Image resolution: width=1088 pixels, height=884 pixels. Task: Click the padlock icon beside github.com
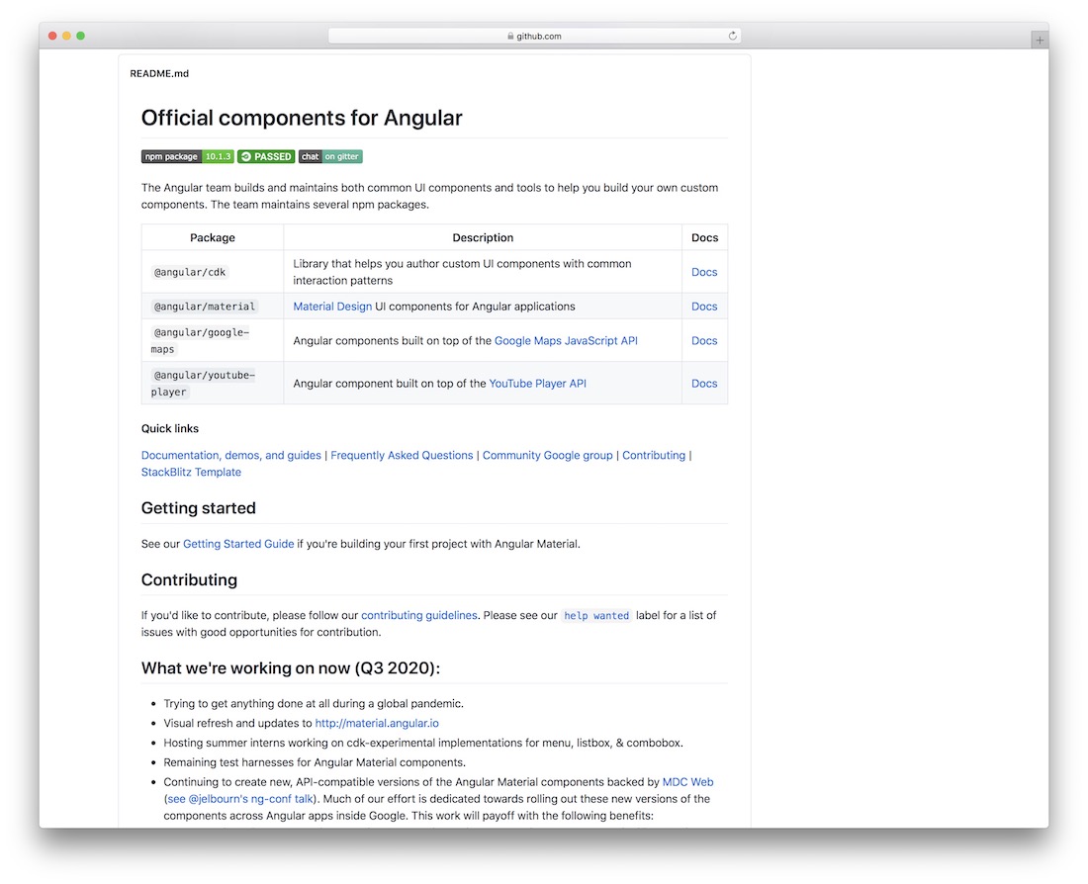[x=510, y=36]
